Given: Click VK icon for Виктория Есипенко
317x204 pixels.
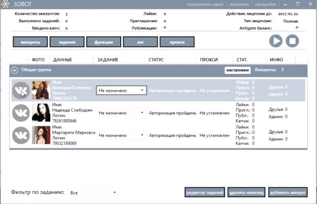Looking at the screenshot, I should click(21, 90).
